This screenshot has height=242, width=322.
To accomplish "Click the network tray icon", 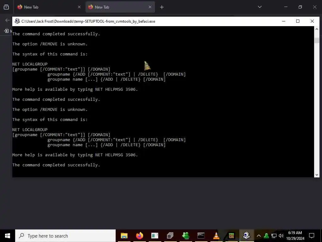I will [274, 236].
